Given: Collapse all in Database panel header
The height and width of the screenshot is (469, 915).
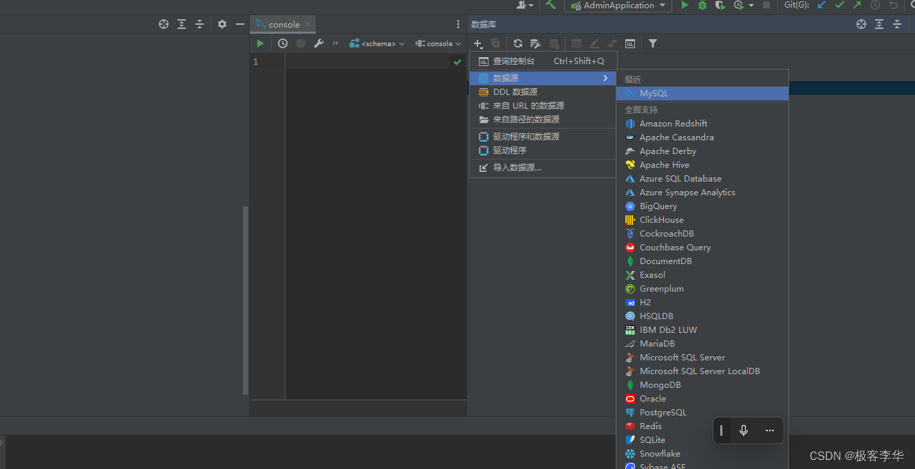Looking at the screenshot, I should click(897, 24).
